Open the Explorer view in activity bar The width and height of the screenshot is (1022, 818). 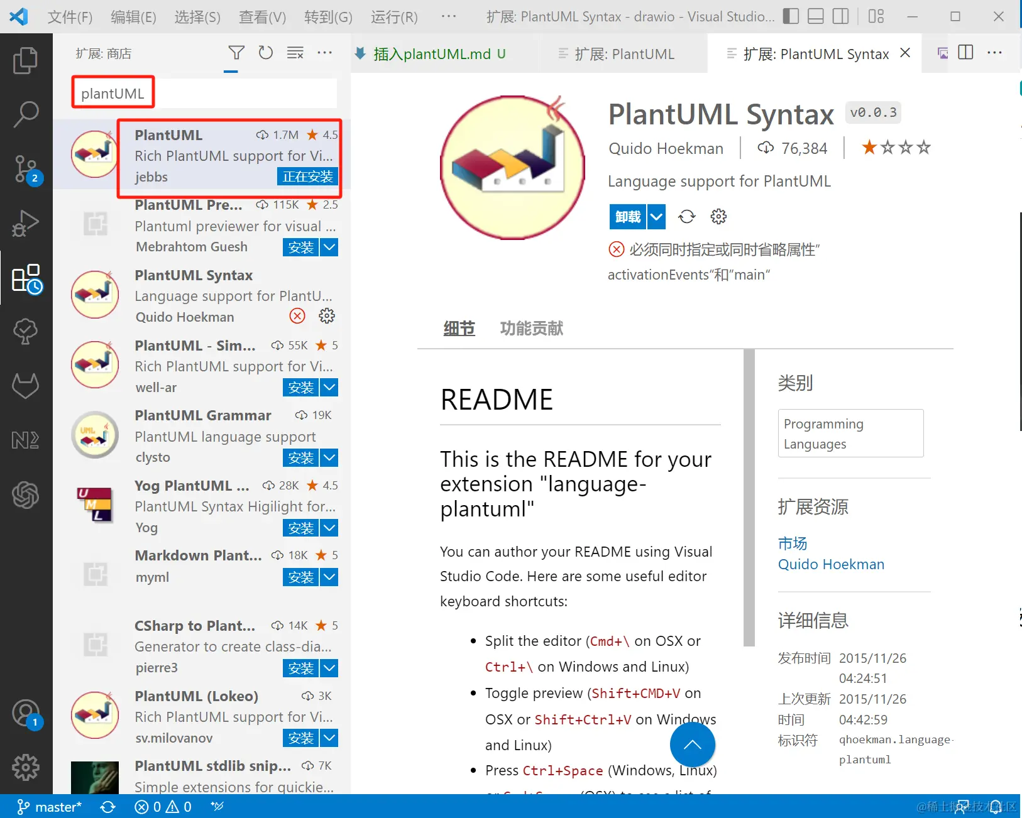26,60
